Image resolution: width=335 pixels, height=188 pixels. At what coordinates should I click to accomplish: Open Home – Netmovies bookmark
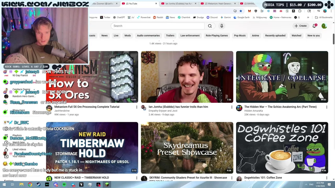click(280, 17)
